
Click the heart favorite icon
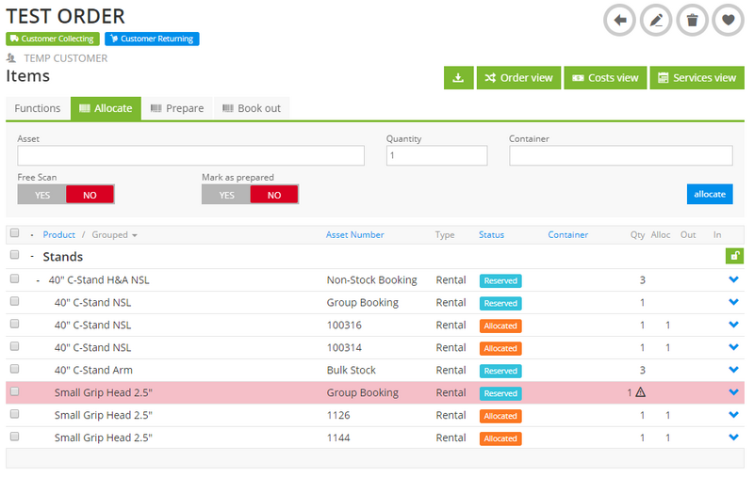pos(728,20)
